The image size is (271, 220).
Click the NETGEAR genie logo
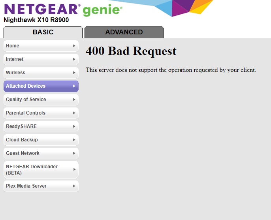tap(63, 10)
